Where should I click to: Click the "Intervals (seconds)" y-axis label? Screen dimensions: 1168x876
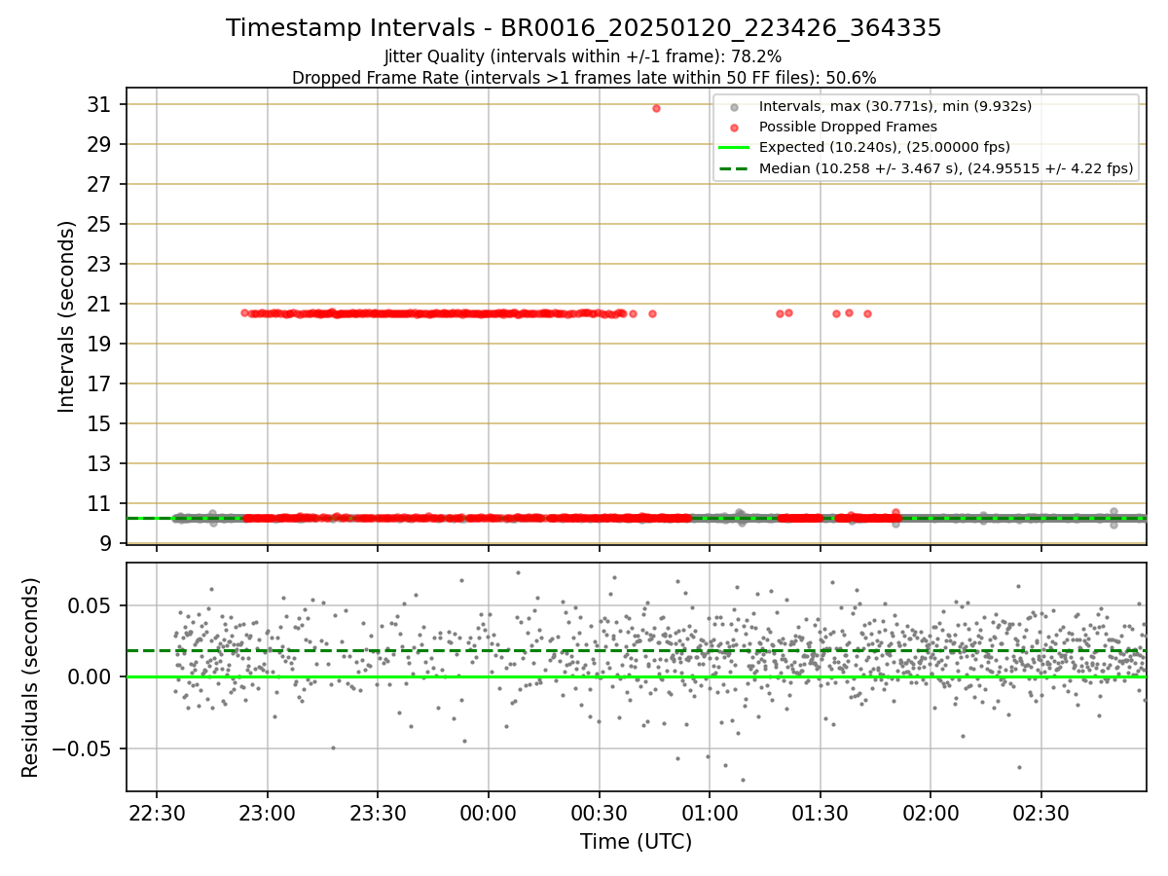[x=67, y=316]
